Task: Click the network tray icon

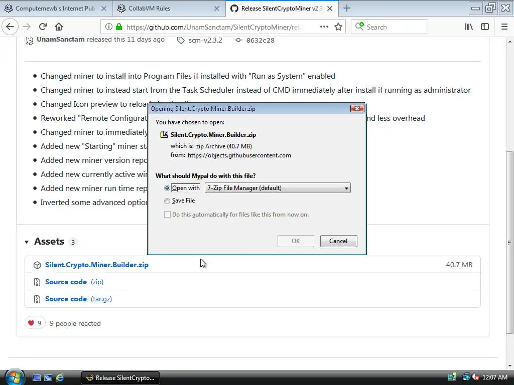Action: pyautogui.click(x=466, y=377)
